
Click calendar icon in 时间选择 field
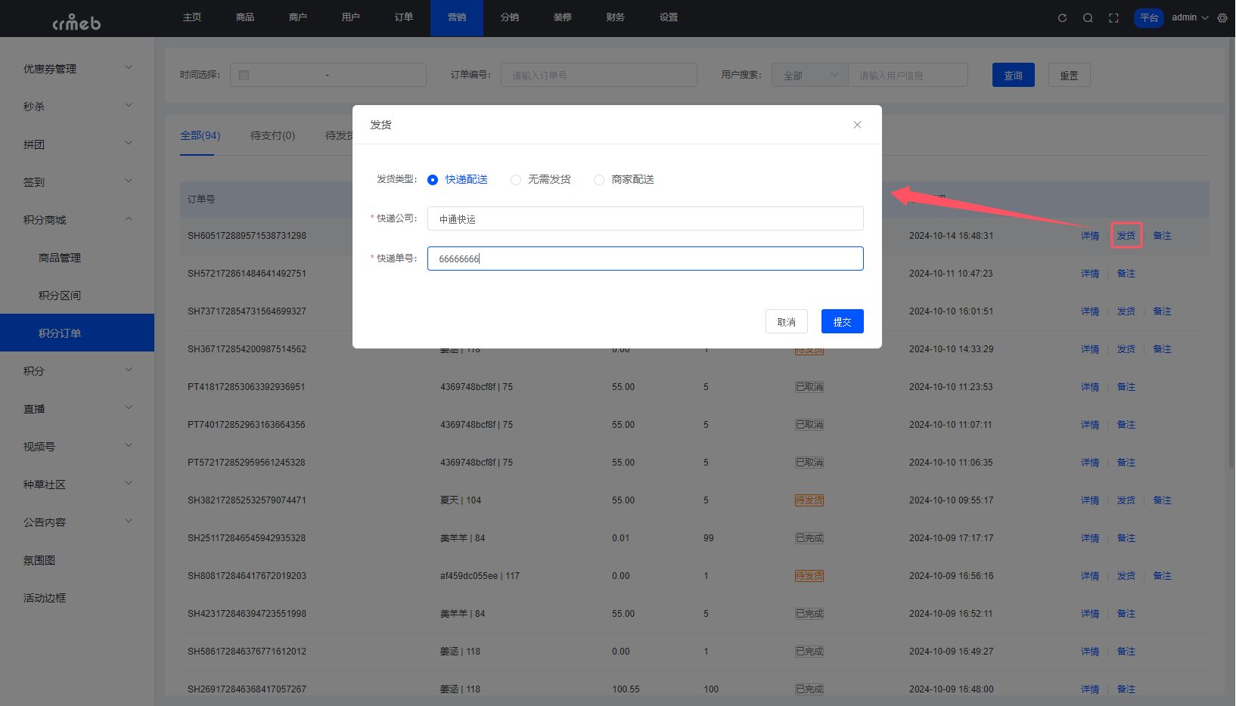click(244, 75)
